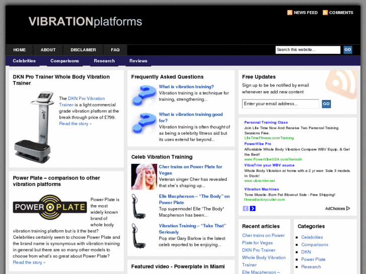
Task: Click the News Feed RSS icon
Action: click(289, 13)
